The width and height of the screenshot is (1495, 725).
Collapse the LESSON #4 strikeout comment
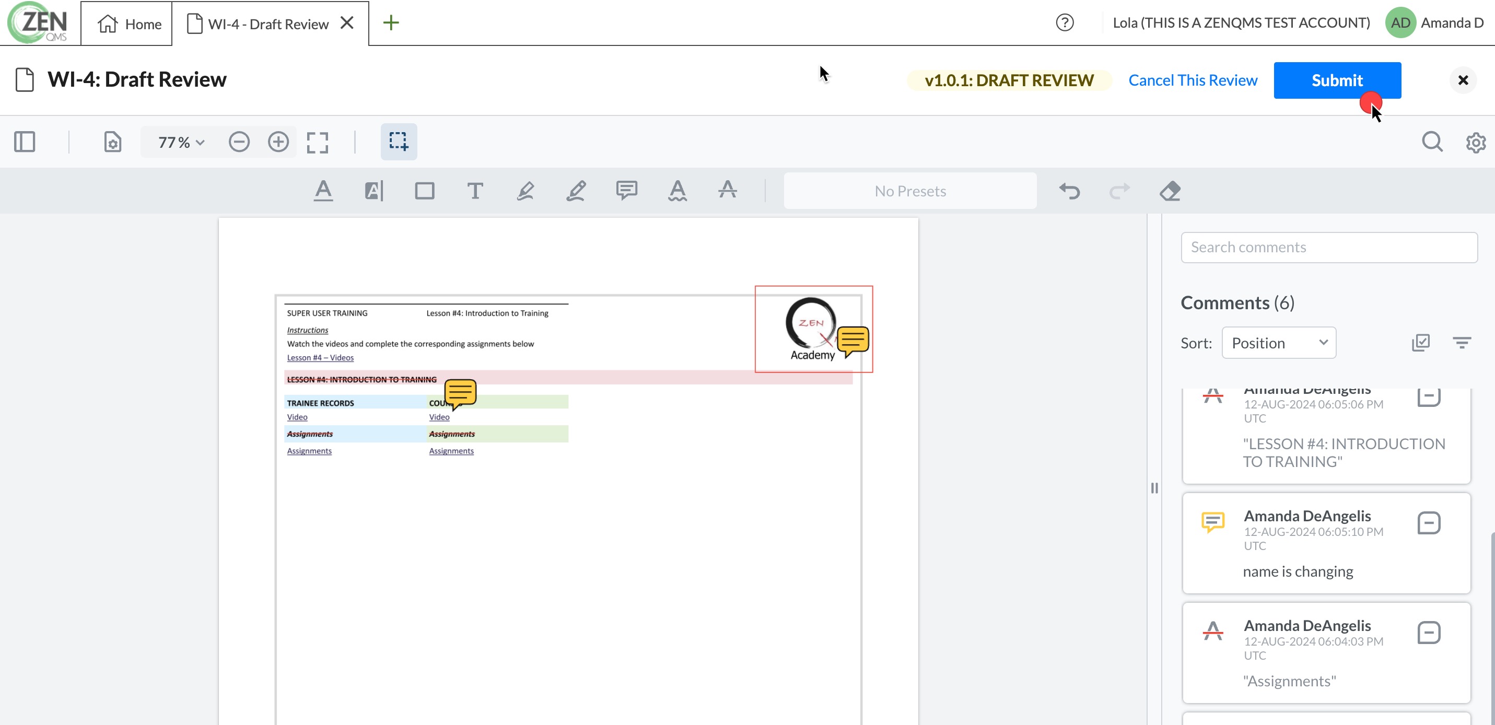1428,397
